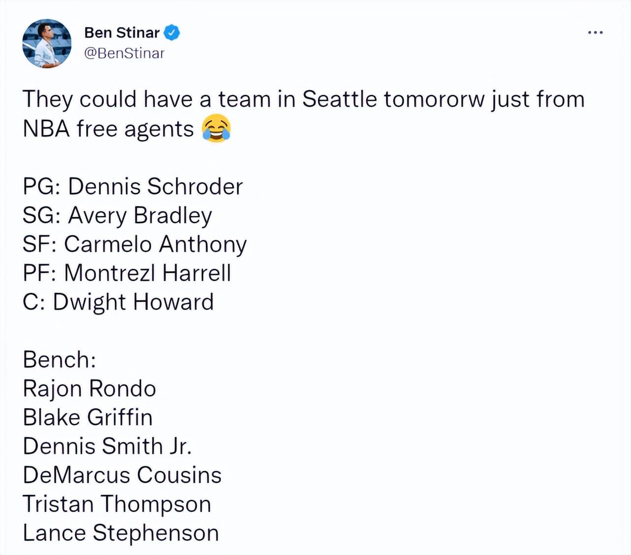Click 'Dennis Schroder' in the PG line

pyautogui.click(x=155, y=186)
